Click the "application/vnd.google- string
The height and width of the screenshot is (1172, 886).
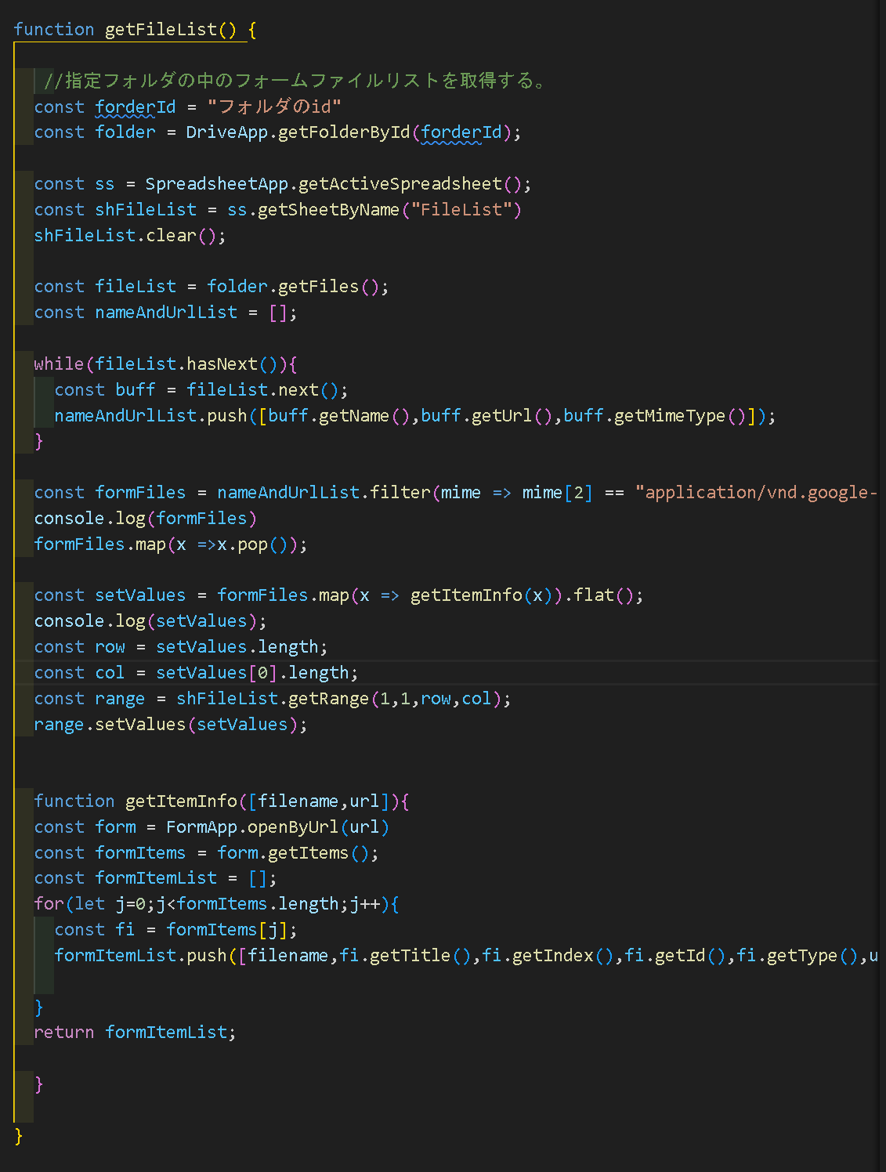point(756,493)
